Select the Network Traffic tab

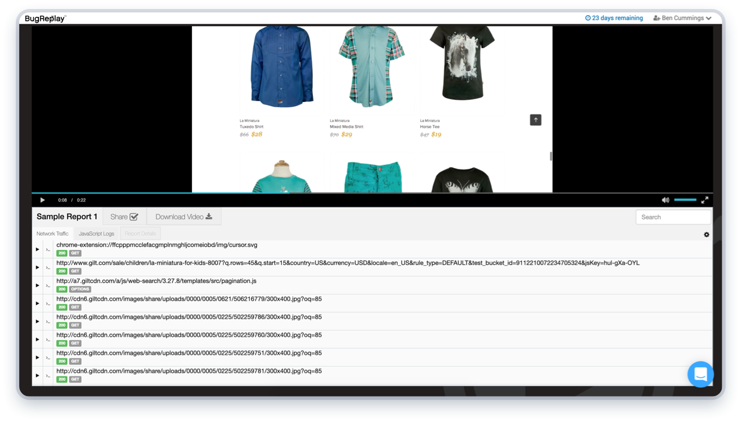pyautogui.click(x=53, y=233)
